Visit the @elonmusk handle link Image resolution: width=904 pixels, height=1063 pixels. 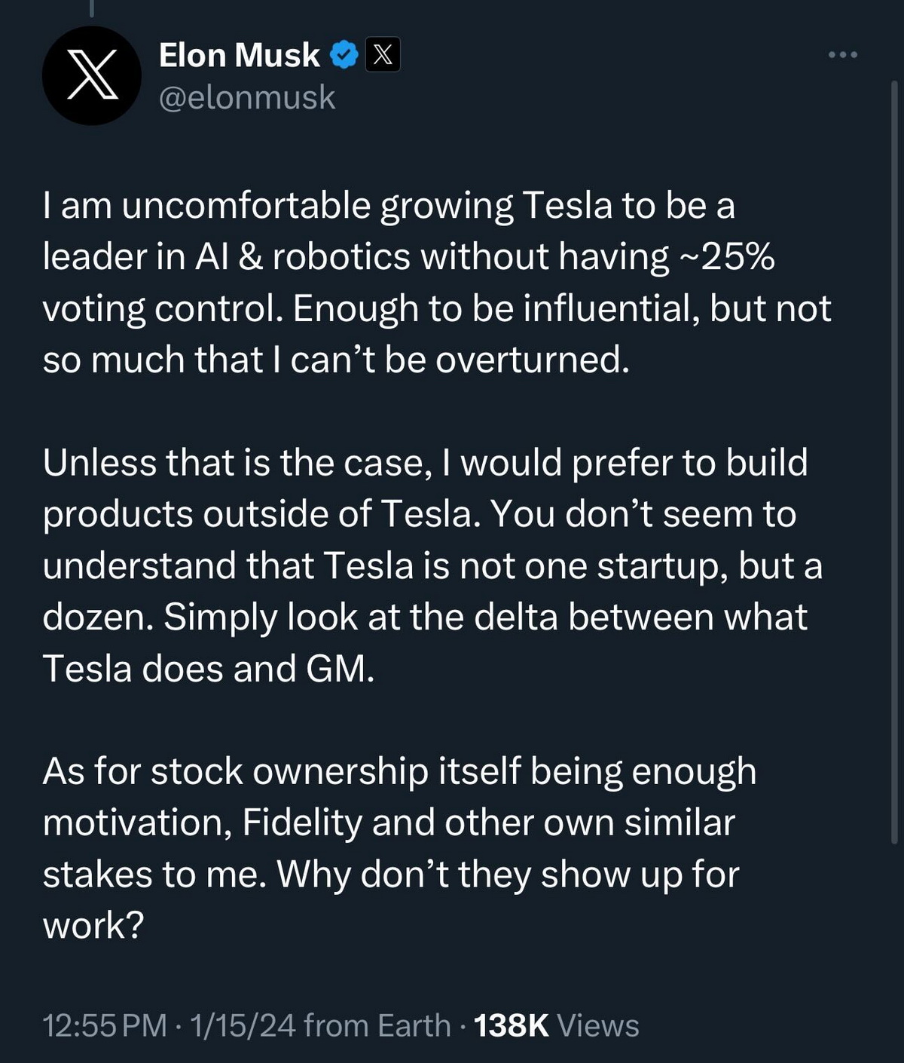247,98
